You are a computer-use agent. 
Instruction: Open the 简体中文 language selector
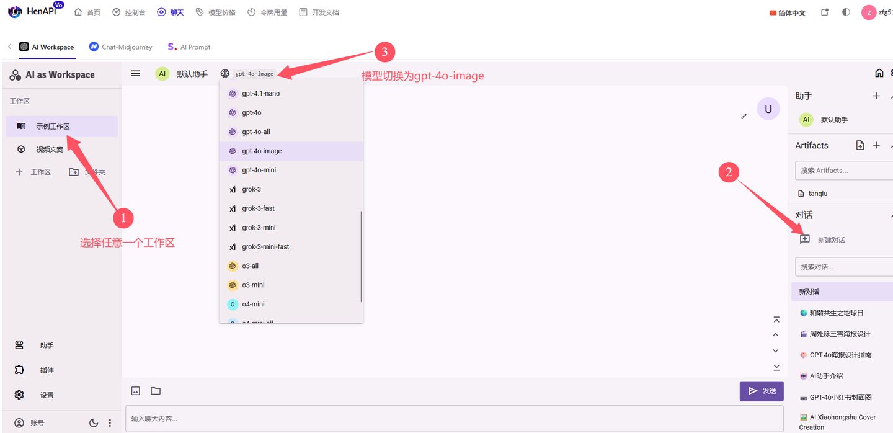788,12
